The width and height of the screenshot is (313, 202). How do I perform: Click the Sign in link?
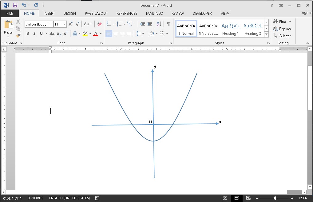point(307,13)
